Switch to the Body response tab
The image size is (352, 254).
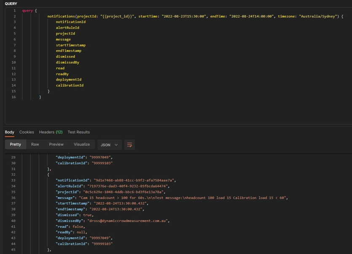click(x=9, y=132)
